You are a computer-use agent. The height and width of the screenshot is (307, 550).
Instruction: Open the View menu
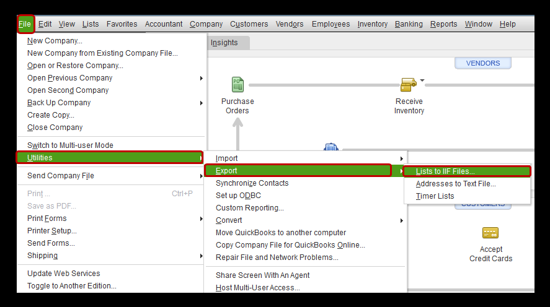(x=66, y=24)
